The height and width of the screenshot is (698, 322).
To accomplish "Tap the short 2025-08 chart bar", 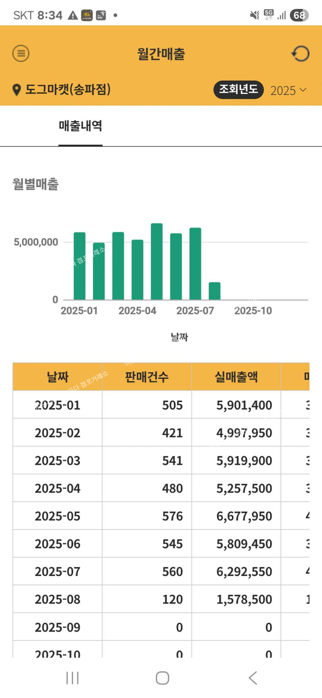I will (215, 291).
